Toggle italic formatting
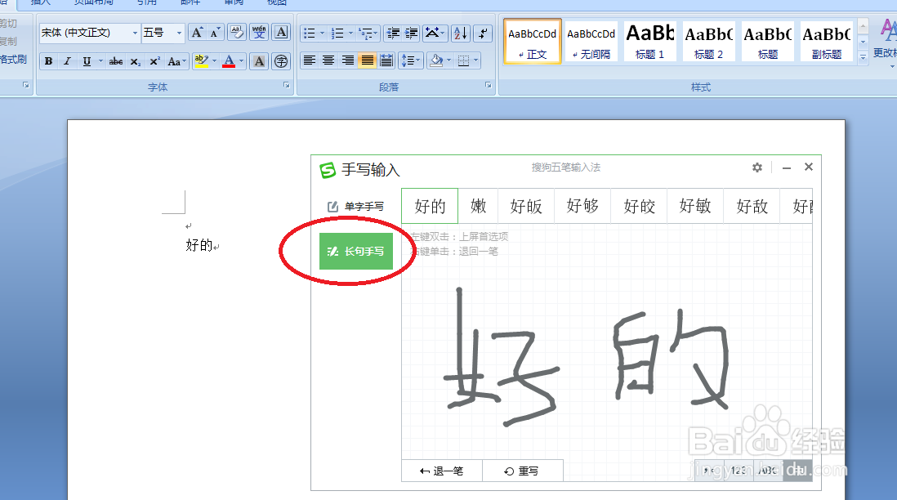This screenshot has width=897, height=500. click(x=66, y=60)
